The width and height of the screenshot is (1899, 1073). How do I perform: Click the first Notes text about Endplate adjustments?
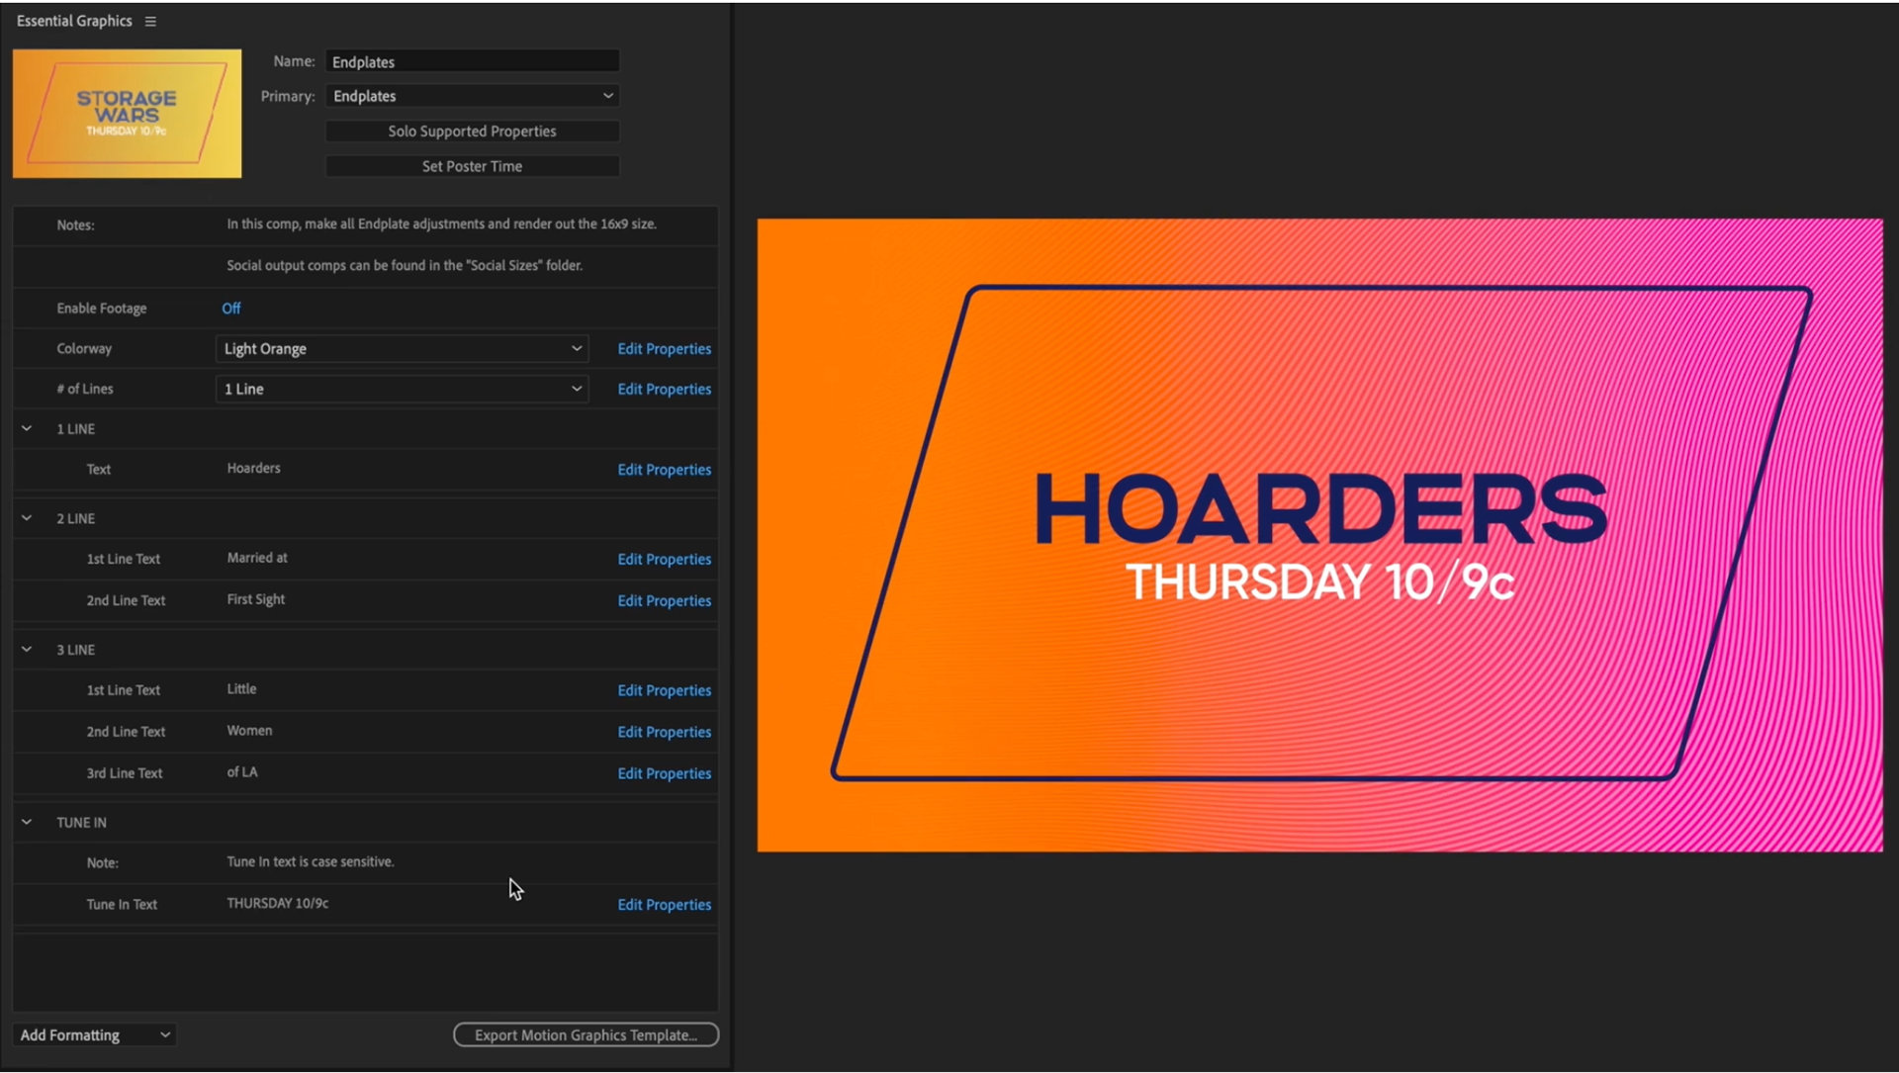(441, 224)
